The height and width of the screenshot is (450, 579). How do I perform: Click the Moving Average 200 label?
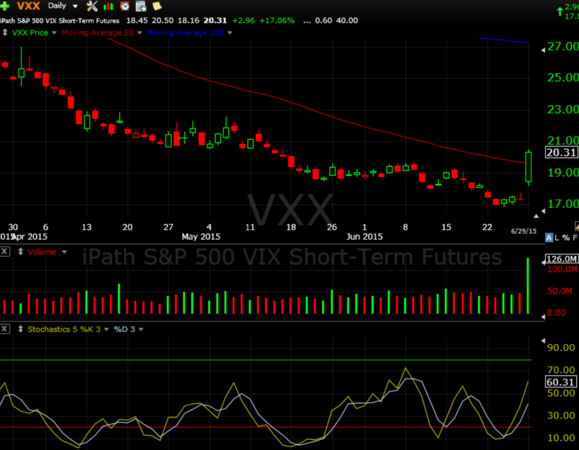pyautogui.click(x=185, y=32)
